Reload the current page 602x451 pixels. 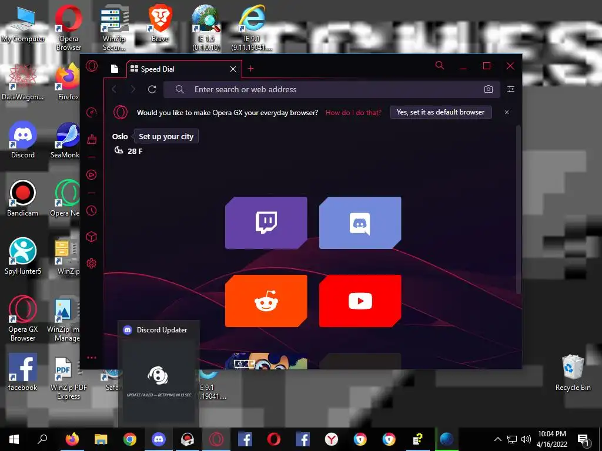pyautogui.click(x=152, y=89)
